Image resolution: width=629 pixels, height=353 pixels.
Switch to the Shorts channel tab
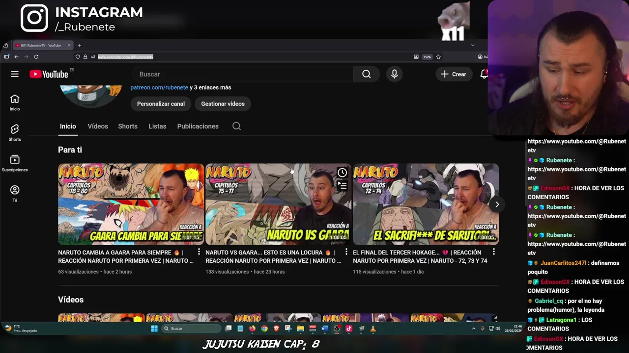click(x=128, y=126)
